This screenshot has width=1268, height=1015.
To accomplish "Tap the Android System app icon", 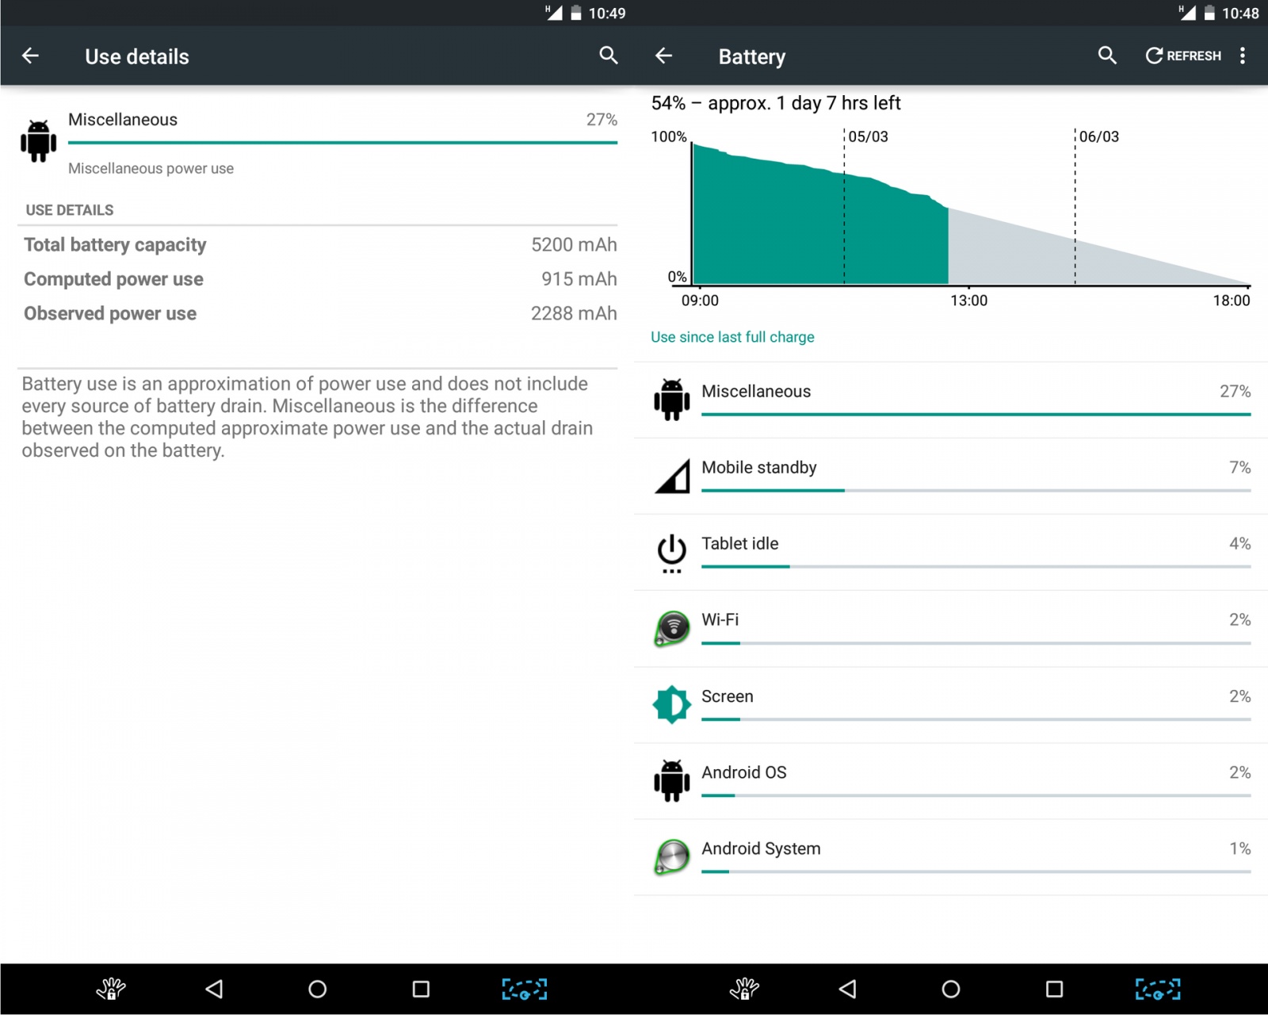I will 672,857.
